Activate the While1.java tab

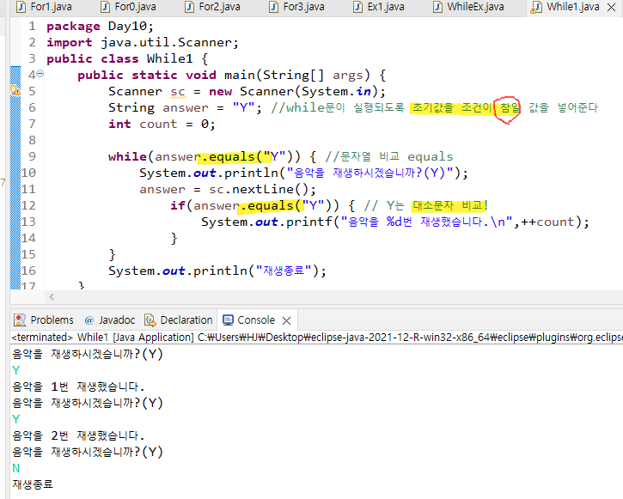tap(572, 7)
